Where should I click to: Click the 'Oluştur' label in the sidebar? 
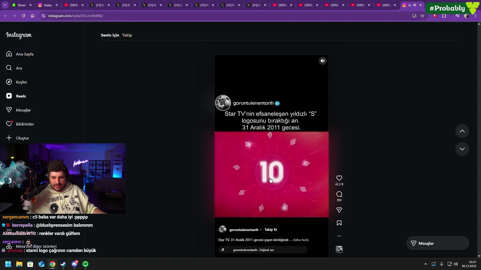(x=23, y=138)
